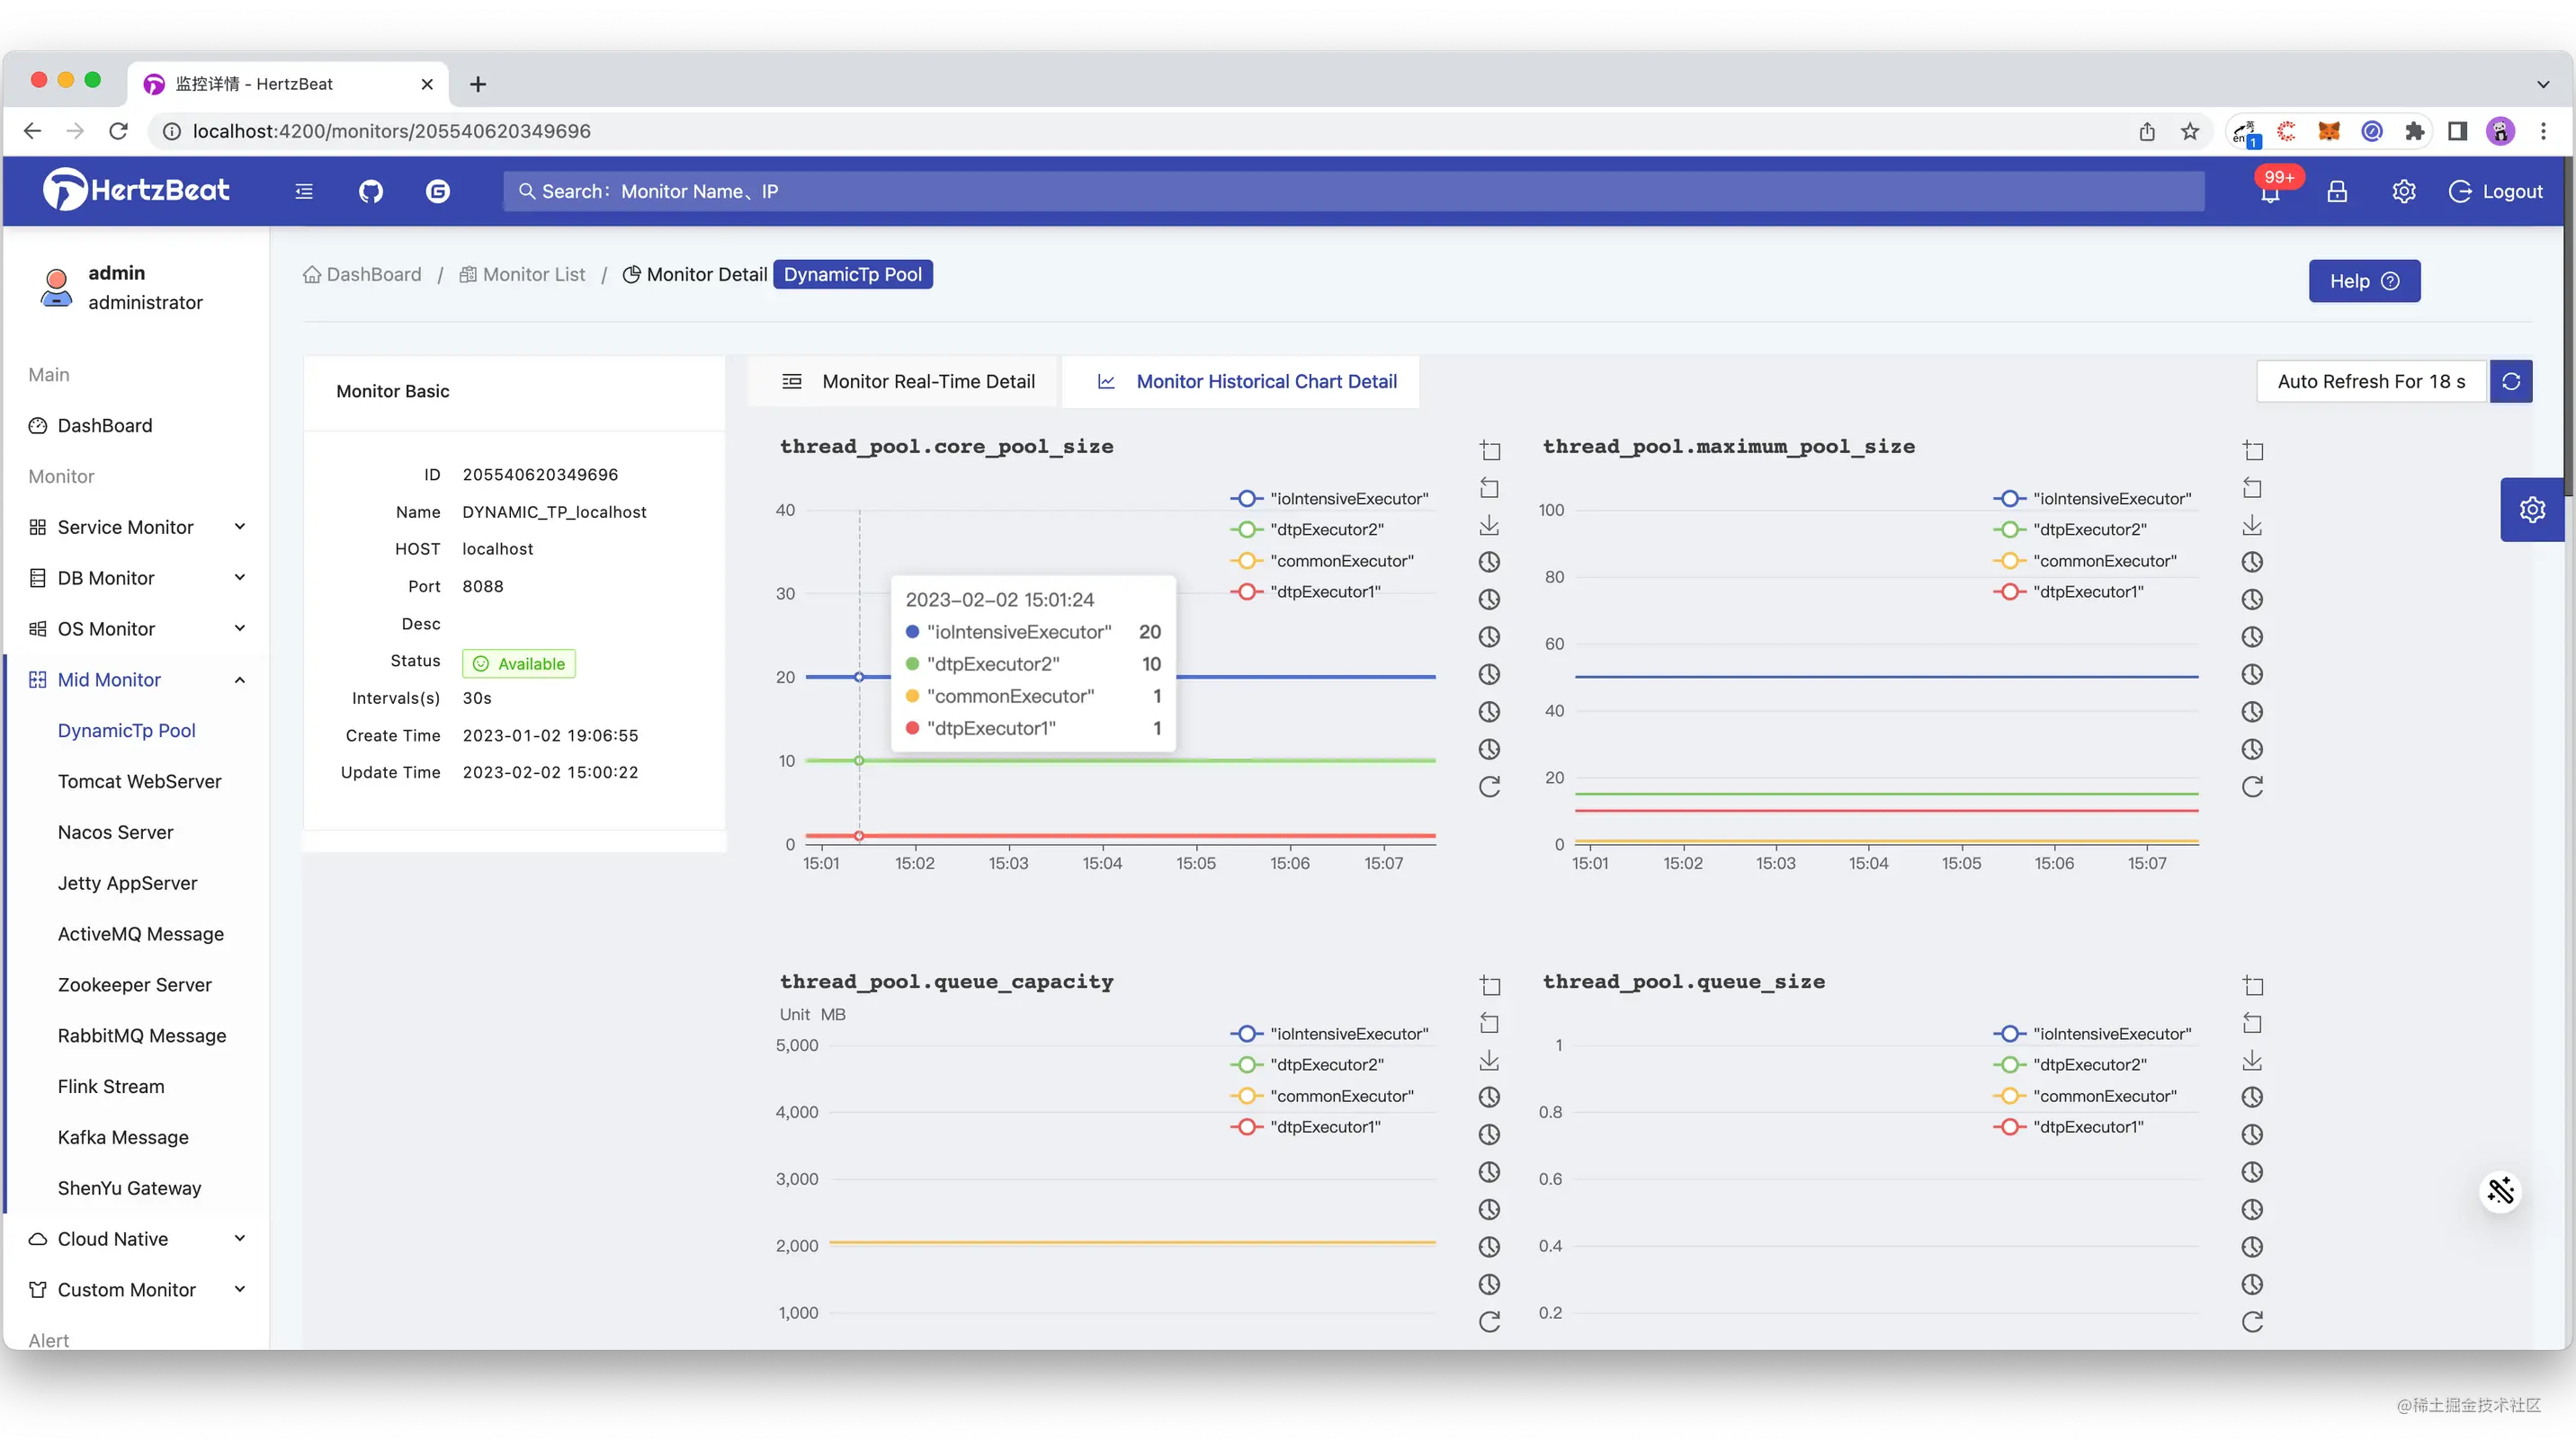Toggle ioIntensiveExecutor legend in core_pool_size chart

click(1330, 499)
